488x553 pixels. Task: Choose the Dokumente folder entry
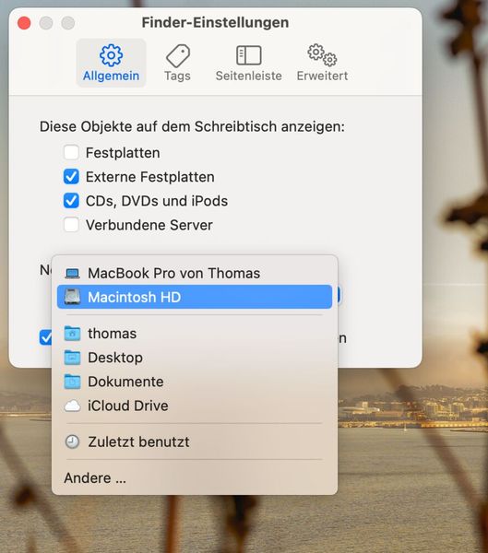pos(195,382)
